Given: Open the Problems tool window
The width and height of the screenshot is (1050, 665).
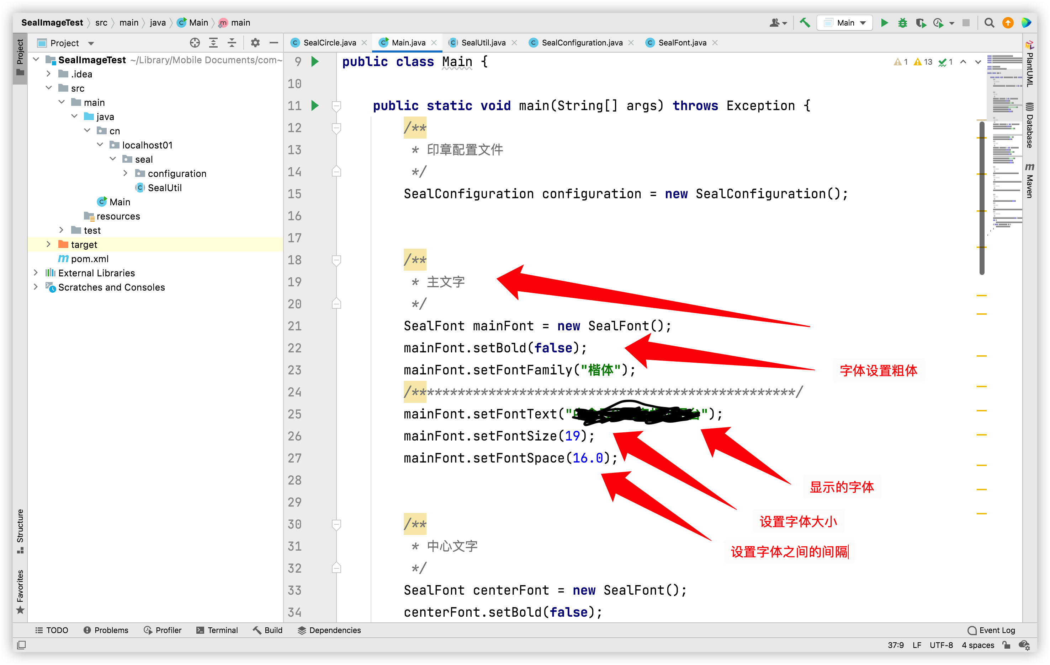Looking at the screenshot, I should [x=106, y=630].
